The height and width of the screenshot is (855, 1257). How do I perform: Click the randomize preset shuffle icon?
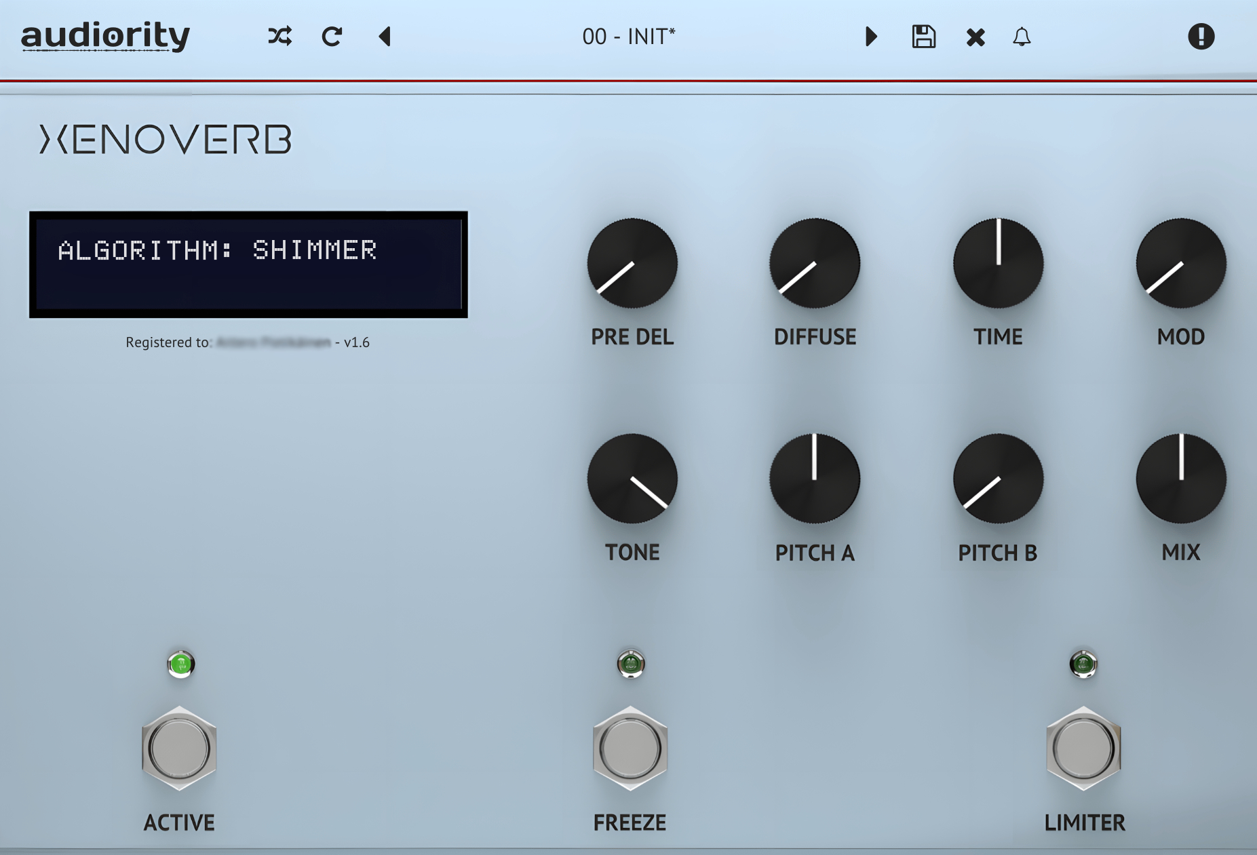[279, 37]
